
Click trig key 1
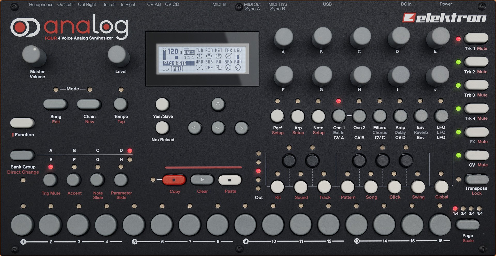22,224
